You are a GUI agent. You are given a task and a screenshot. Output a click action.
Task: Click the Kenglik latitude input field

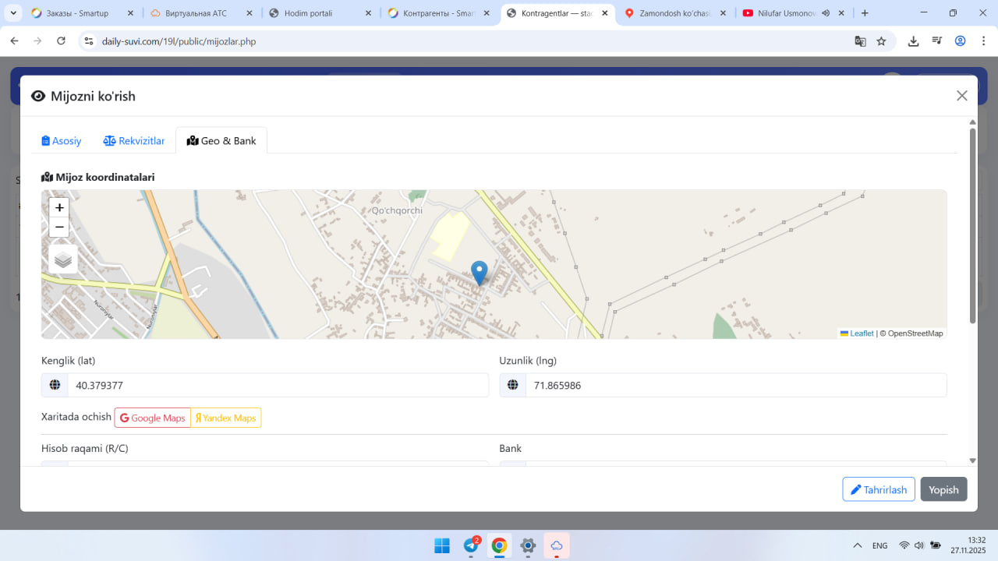pos(278,385)
